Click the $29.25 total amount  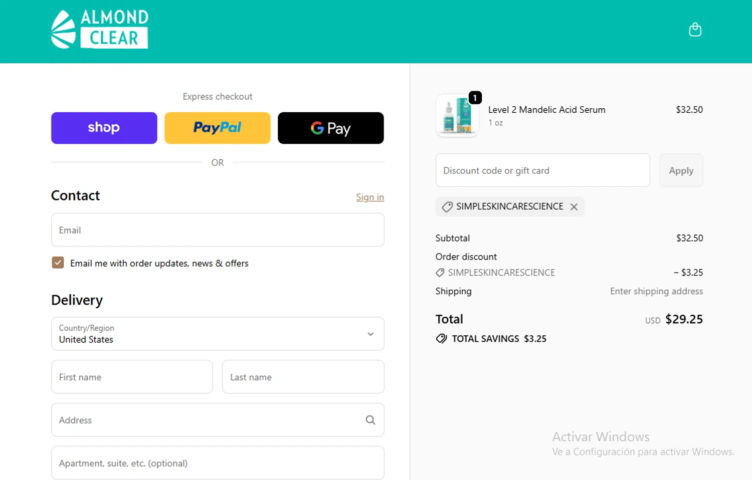pos(684,319)
